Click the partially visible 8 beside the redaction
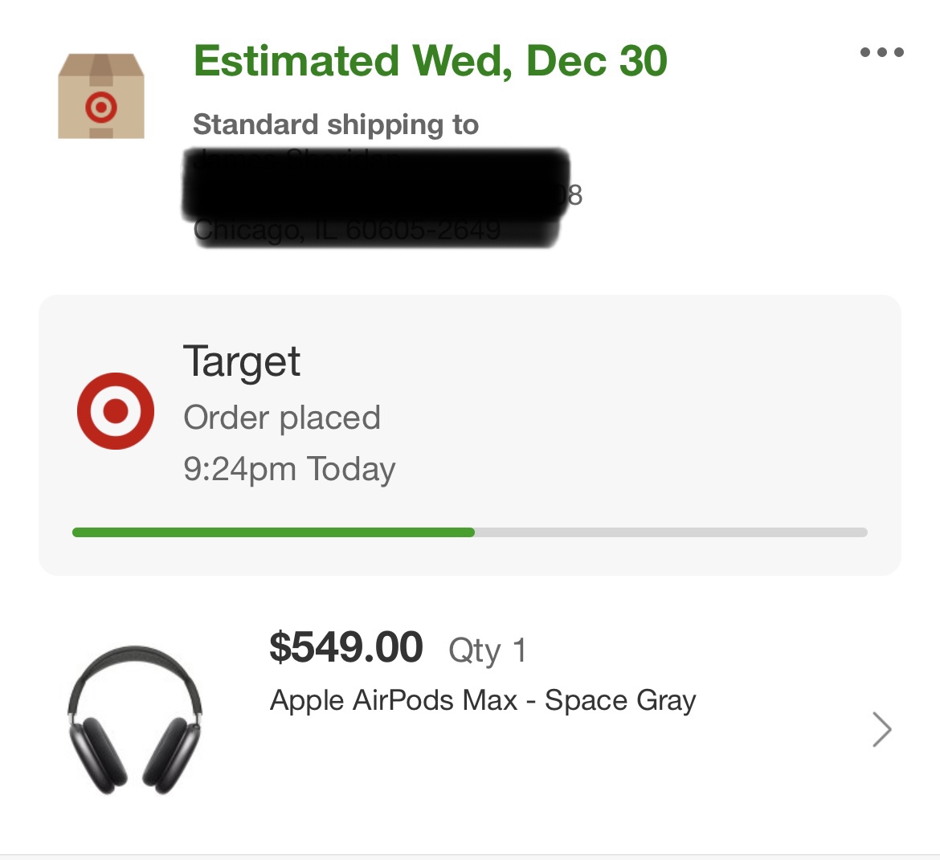940x860 pixels. pyautogui.click(x=575, y=195)
